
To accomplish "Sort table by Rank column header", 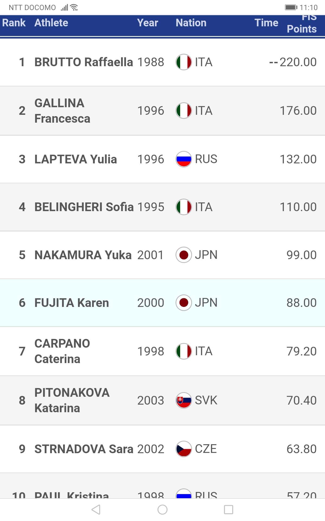I will tap(14, 23).
